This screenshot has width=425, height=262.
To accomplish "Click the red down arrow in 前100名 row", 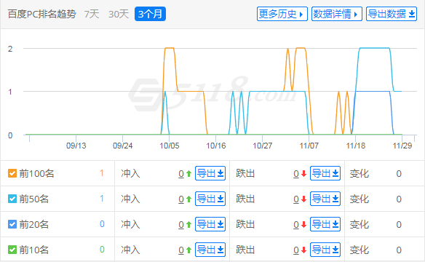I will point(304,174).
